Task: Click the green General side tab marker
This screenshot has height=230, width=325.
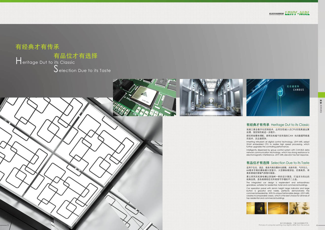Action: [x=321, y=95]
